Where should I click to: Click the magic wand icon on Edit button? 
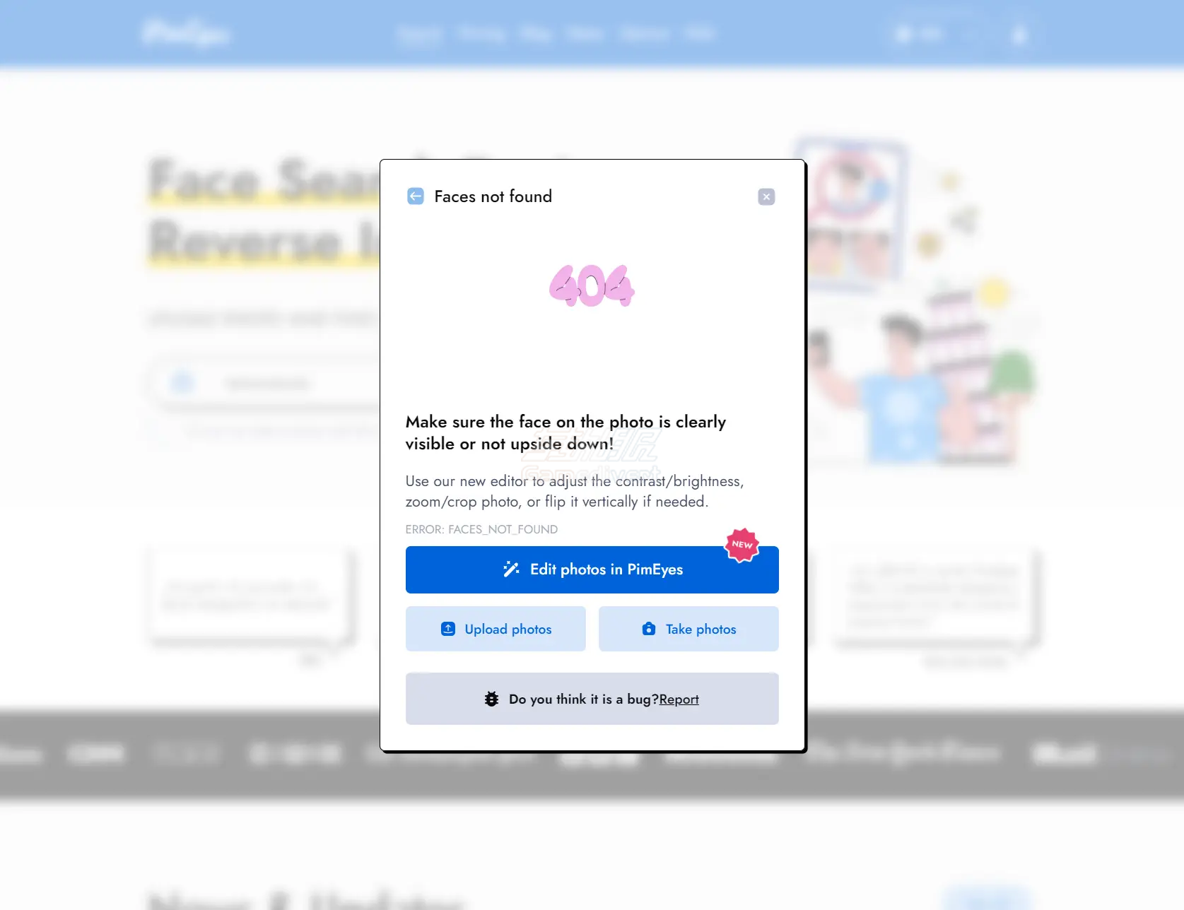click(511, 569)
